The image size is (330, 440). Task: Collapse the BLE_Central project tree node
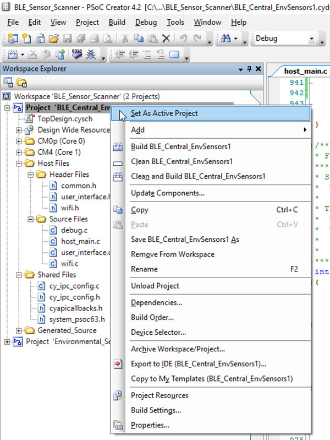7,108
